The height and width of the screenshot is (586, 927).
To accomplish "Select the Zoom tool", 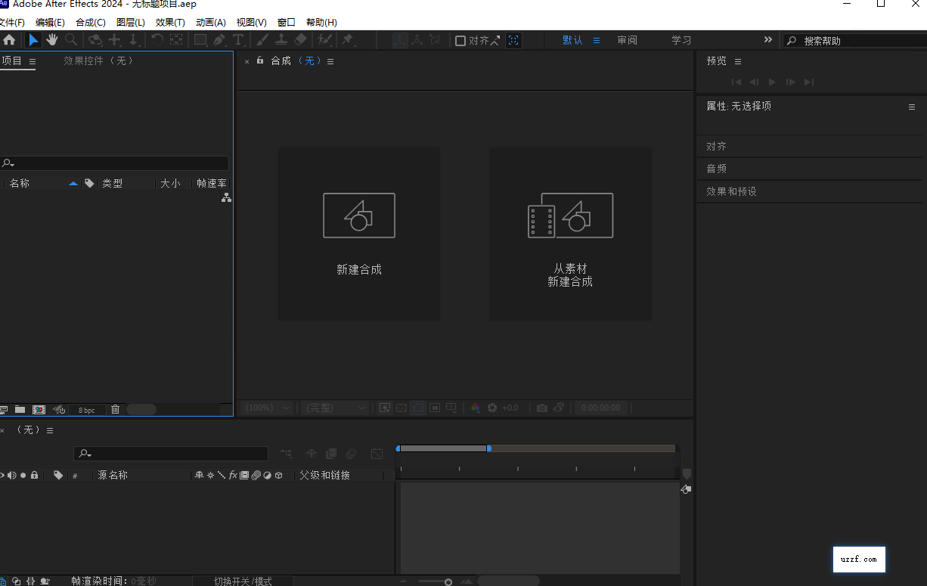I will pos(70,39).
